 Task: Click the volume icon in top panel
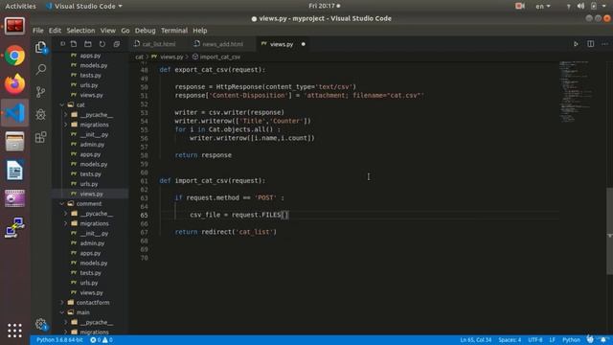tap(580, 6)
